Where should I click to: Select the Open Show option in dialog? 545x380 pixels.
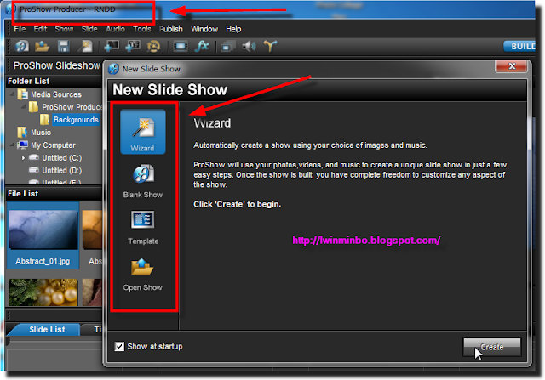point(142,274)
